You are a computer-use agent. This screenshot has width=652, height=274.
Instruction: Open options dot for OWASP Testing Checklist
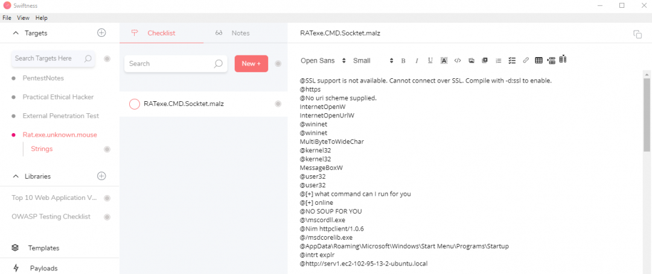(x=107, y=217)
